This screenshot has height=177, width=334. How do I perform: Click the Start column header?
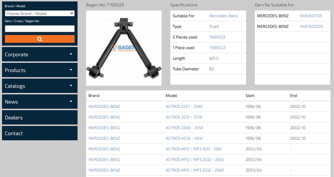(x=250, y=95)
